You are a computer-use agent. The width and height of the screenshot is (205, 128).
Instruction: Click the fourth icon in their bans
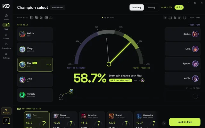pyautogui.click(x=180, y=18)
